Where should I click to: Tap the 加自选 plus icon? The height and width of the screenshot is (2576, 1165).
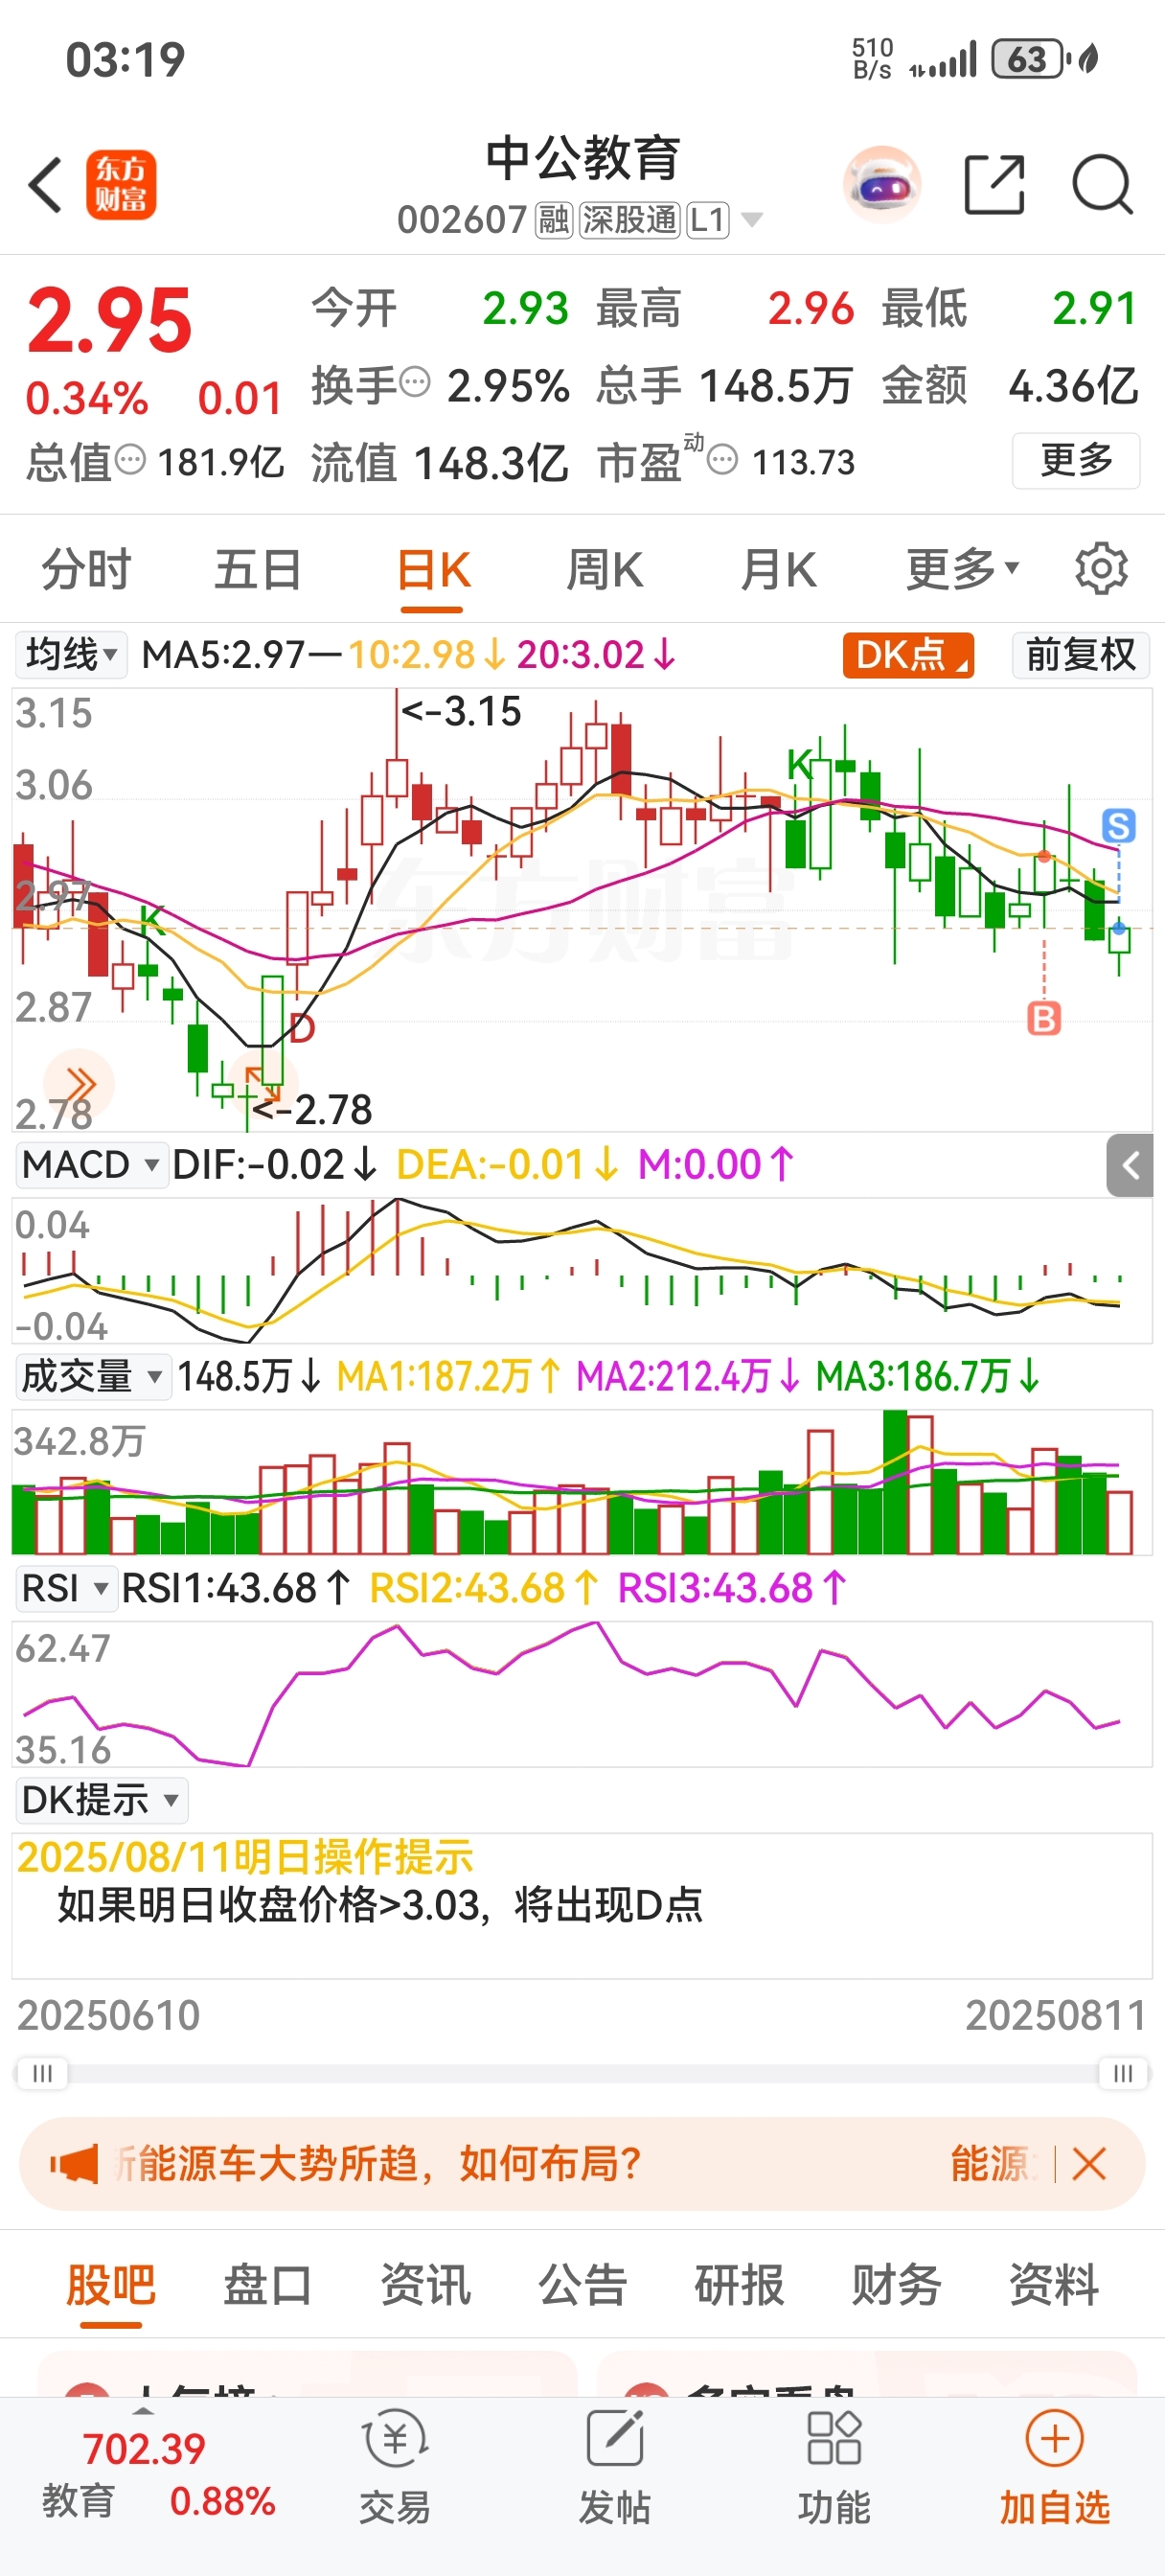click(1055, 2439)
